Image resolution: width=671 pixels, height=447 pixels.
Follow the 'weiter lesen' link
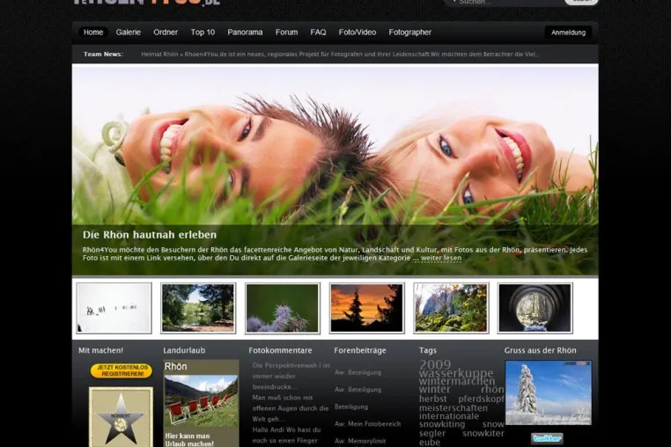click(x=441, y=258)
